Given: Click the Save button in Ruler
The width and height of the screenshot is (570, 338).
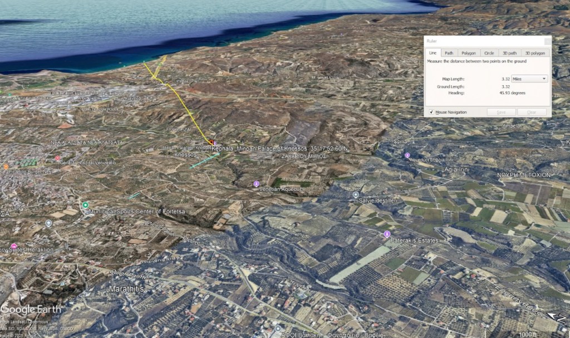Looking at the screenshot, I should coord(501,112).
